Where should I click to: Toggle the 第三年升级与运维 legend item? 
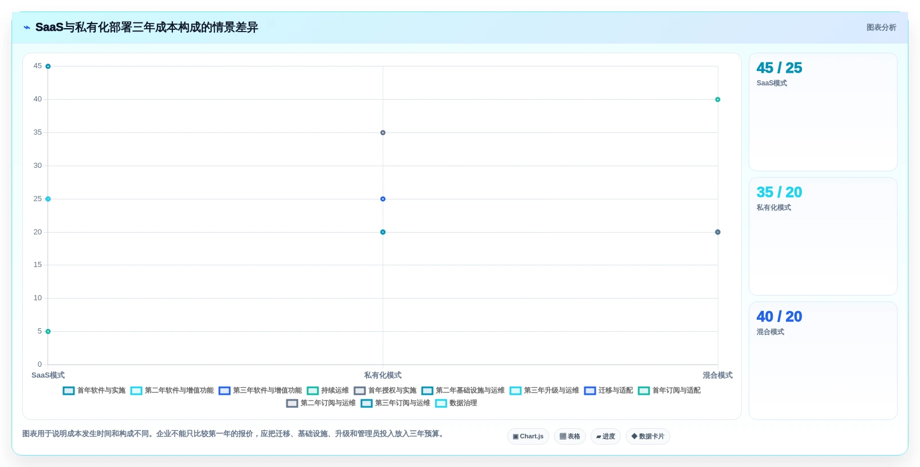point(544,390)
